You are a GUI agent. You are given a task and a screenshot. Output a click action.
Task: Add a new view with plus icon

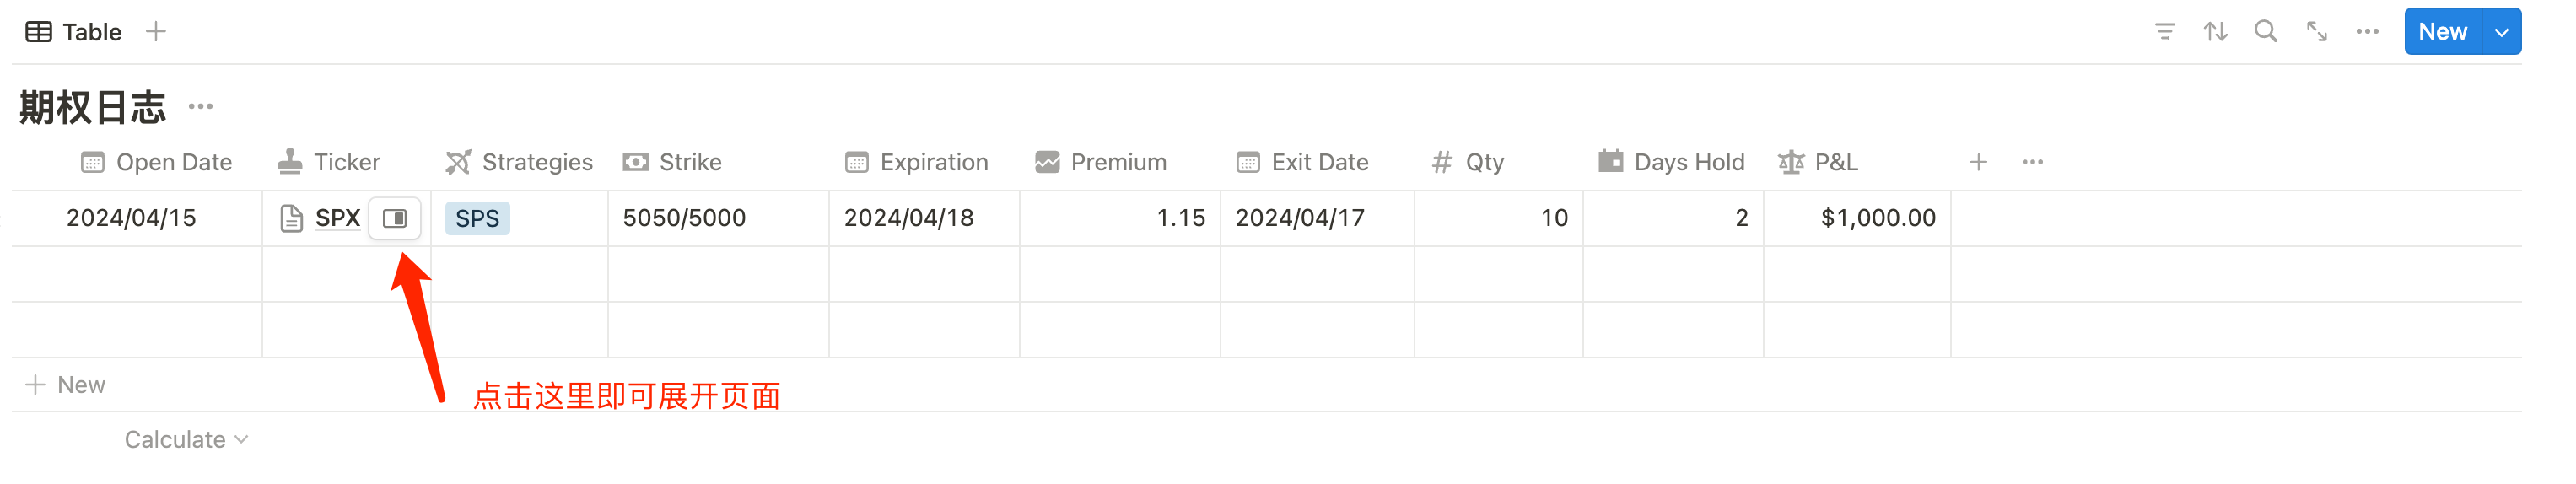[x=156, y=32]
